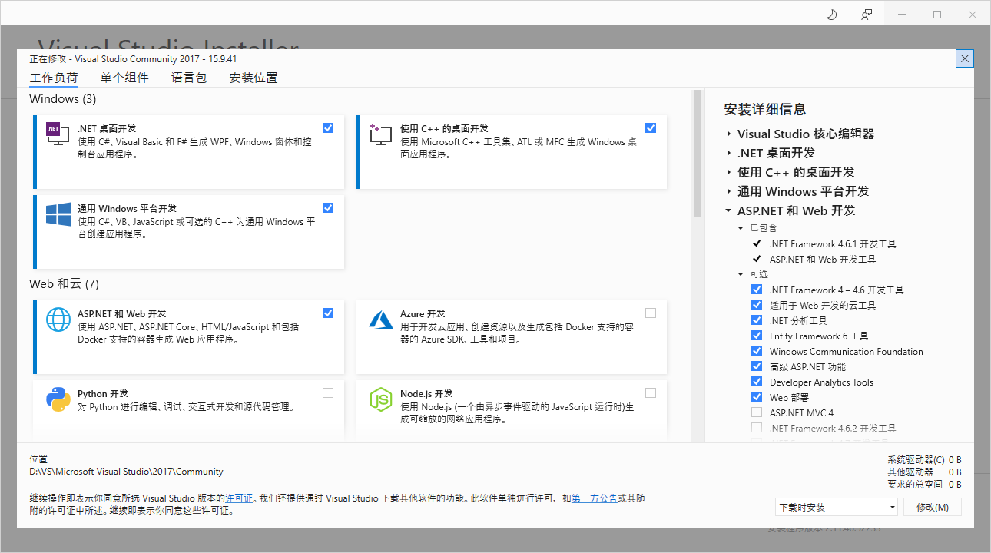Screen dimensions: 991x553
Task: Check the Azure 开发 workload checkbox
Action: [651, 313]
